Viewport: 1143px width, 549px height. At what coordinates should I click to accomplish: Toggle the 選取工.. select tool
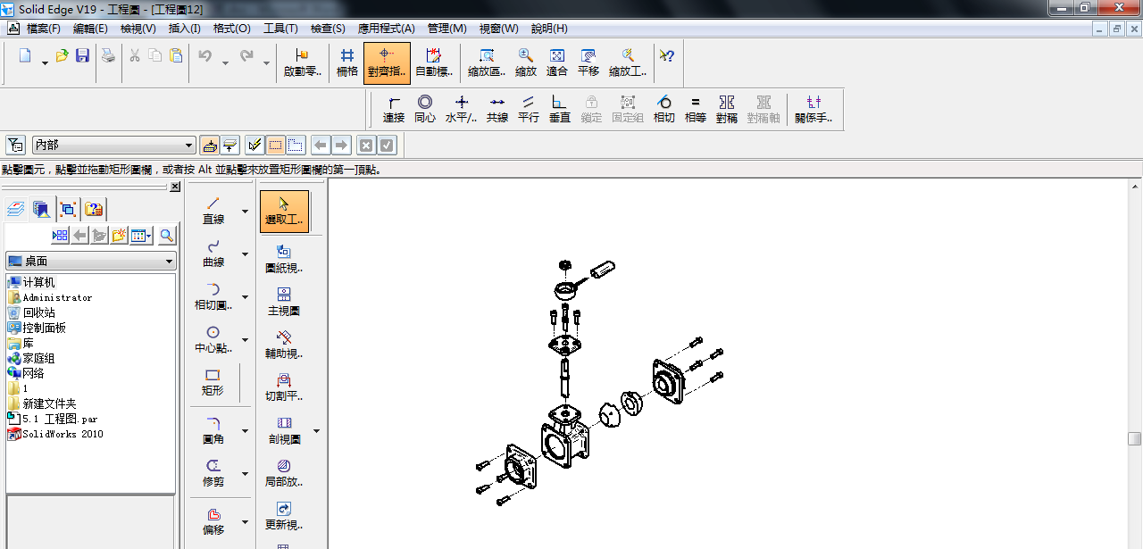pyautogui.click(x=284, y=212)
